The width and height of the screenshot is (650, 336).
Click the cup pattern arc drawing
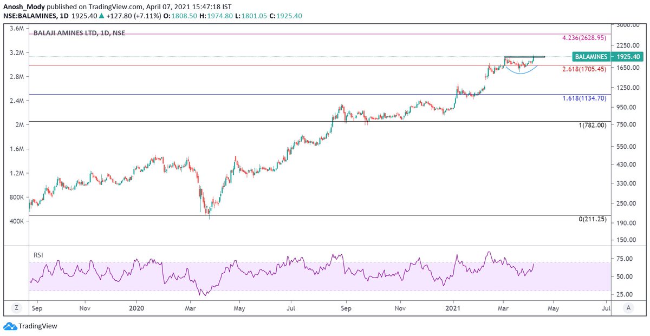pyautogui.click(x=521, y=73)
